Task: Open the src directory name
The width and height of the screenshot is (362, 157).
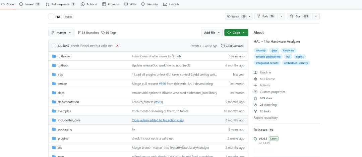Action: tap(60, 148)
